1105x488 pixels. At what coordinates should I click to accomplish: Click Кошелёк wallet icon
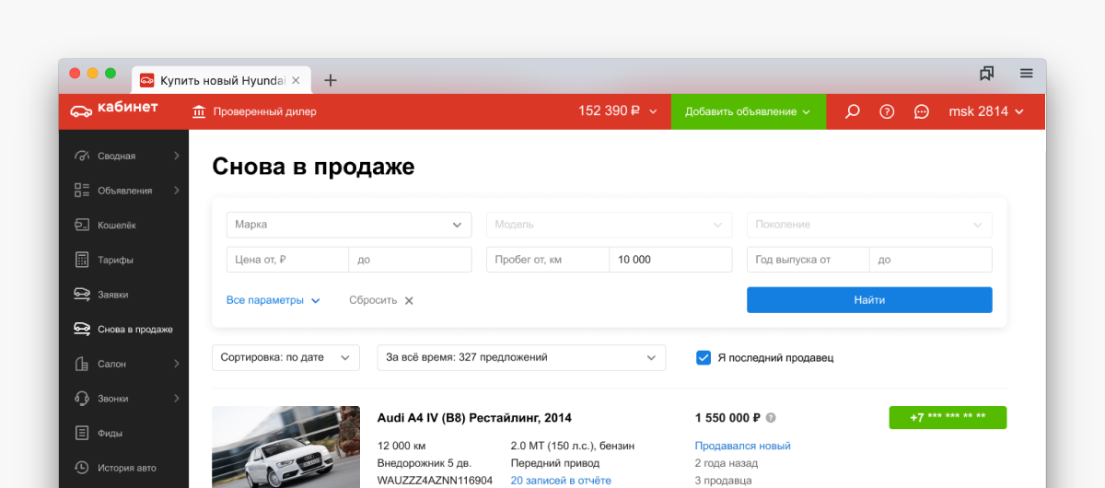click(x=81, y=225)
